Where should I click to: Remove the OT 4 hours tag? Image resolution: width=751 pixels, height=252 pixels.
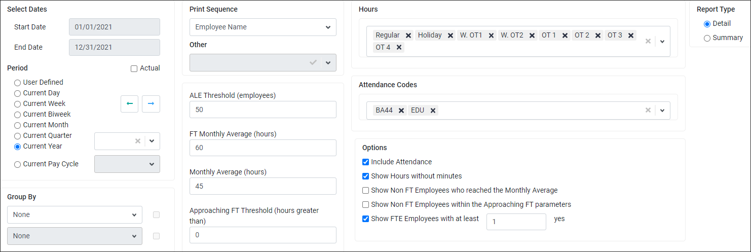[399, 48]
